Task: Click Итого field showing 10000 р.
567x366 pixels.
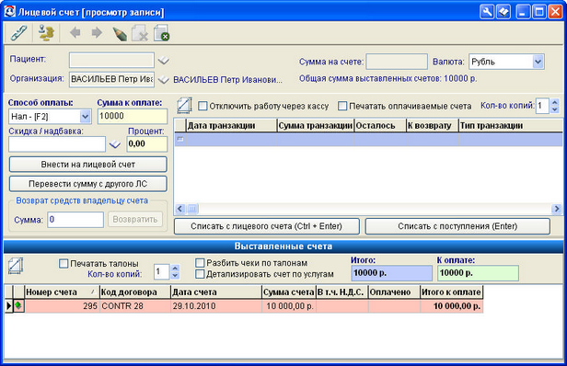Action: [391, 273]
